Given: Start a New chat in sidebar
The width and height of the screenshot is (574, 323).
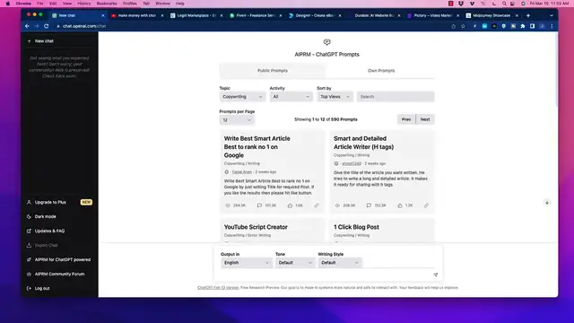Looking at the screenshot, I should [x=59, y=41].
